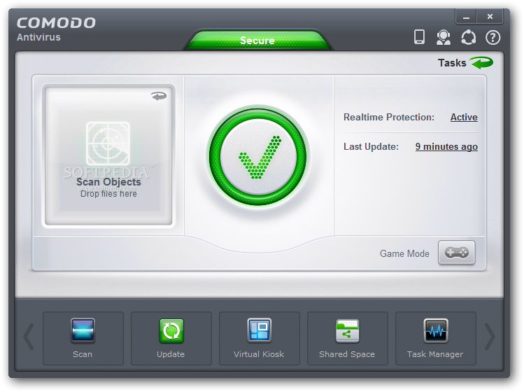The image size is (524, 392).
Task: Open live support headset agent icon
Action: pos(444,37)
